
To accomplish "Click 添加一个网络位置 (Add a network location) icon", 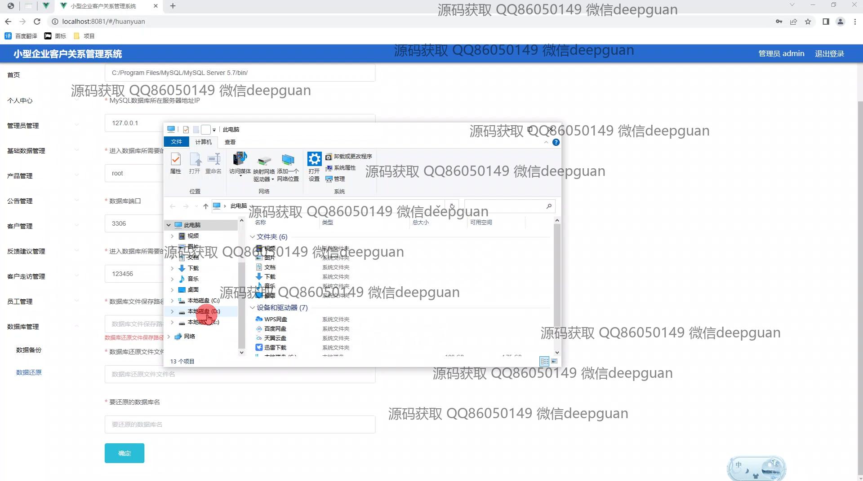I will 288,167.
